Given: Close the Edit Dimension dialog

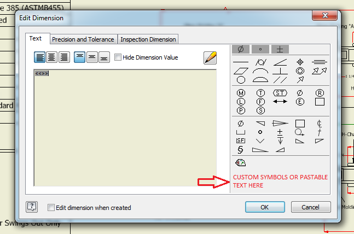Looking at the screenshot, I should pos(324,15).
